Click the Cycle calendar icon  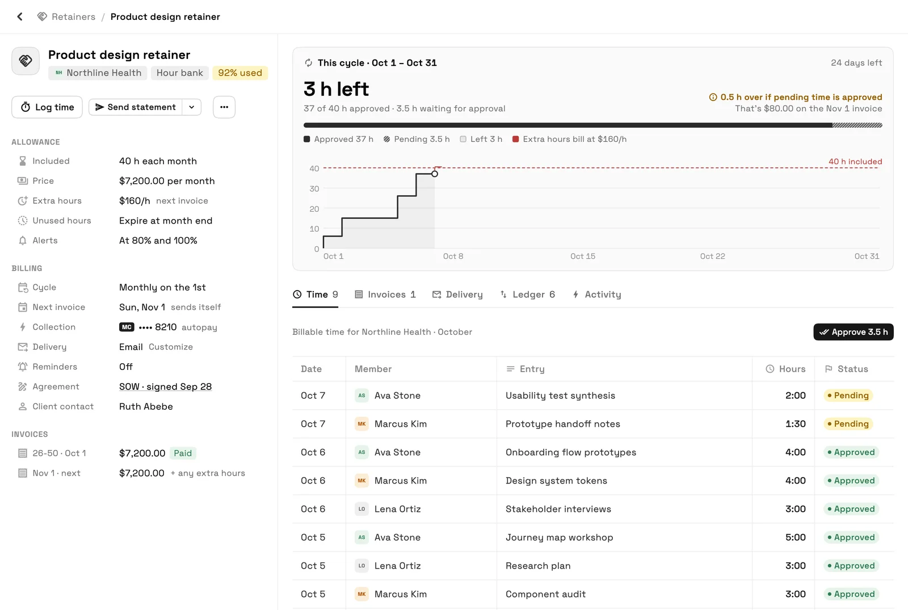[x=23, y=288]
